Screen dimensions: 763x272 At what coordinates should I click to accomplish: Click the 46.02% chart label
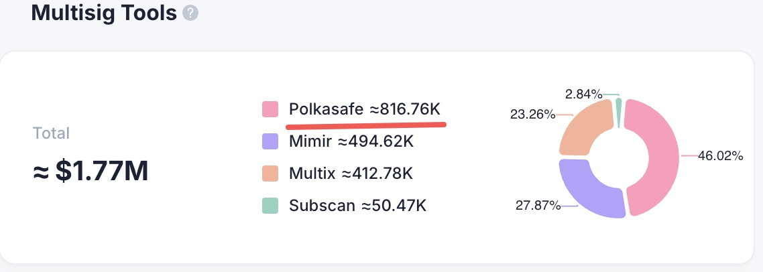721,156
